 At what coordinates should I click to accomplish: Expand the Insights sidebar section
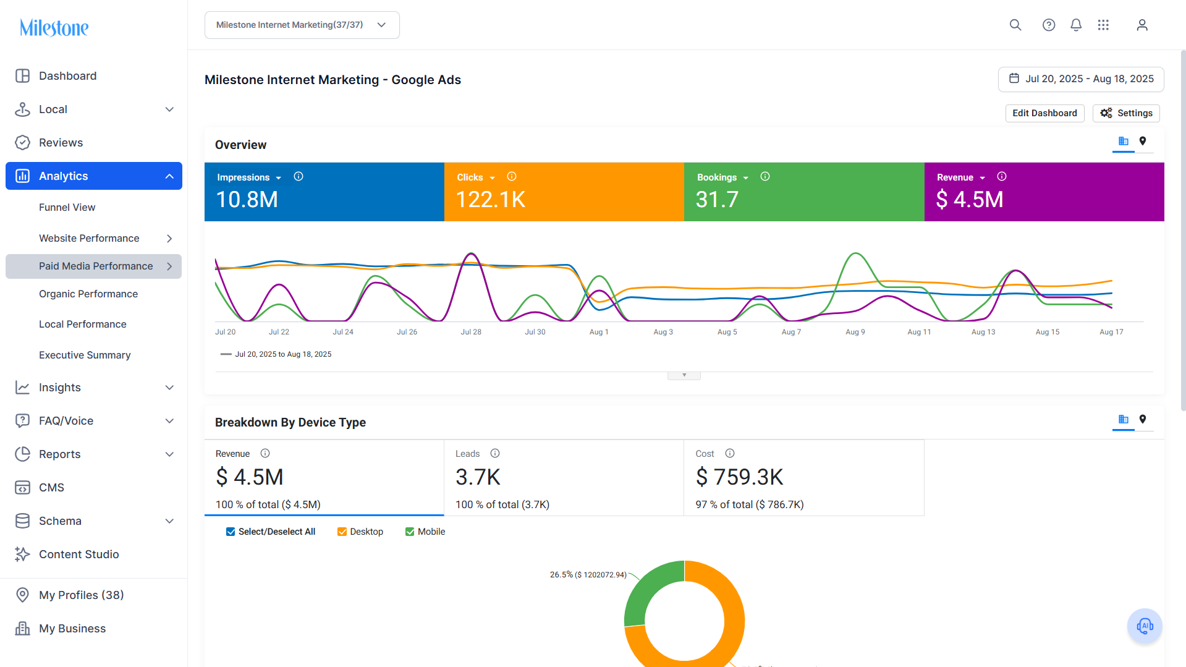[x=169, y=388]
